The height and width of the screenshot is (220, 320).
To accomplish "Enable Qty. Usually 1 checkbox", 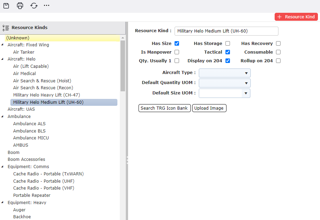I will (177, 61).
